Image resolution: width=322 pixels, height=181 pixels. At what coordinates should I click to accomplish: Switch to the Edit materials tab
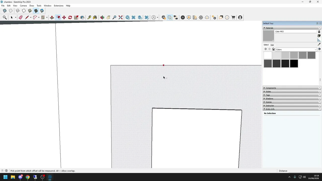coord(272,45)
